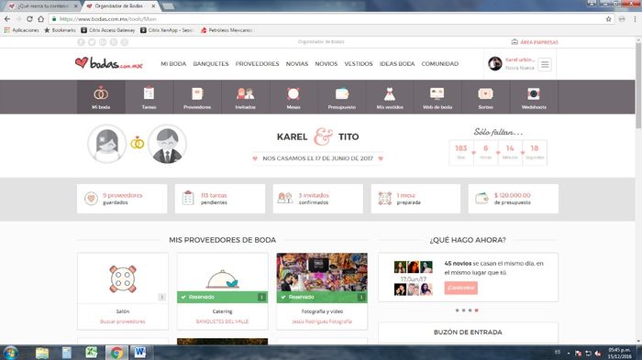The width and height of the screenshot is (642, 360).
Task: Open Jesús Rodríguez Fotografía link
Action: pyautogui.click(x=322, y=322)
